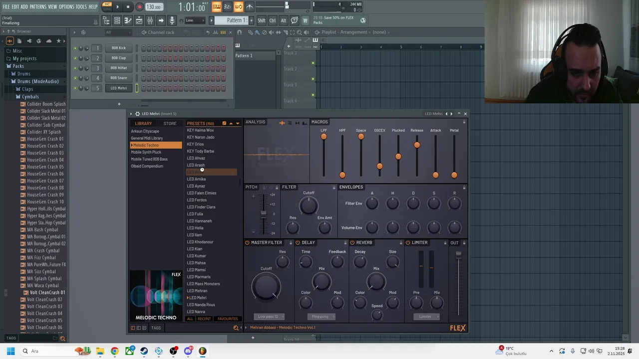
Task: Open the TOOLS menu
Action: [x=81, y=7]
